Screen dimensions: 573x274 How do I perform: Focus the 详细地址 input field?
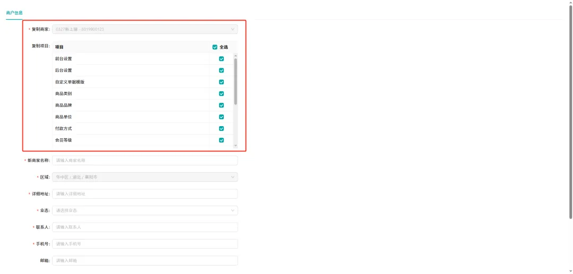[x=144, y=194]
